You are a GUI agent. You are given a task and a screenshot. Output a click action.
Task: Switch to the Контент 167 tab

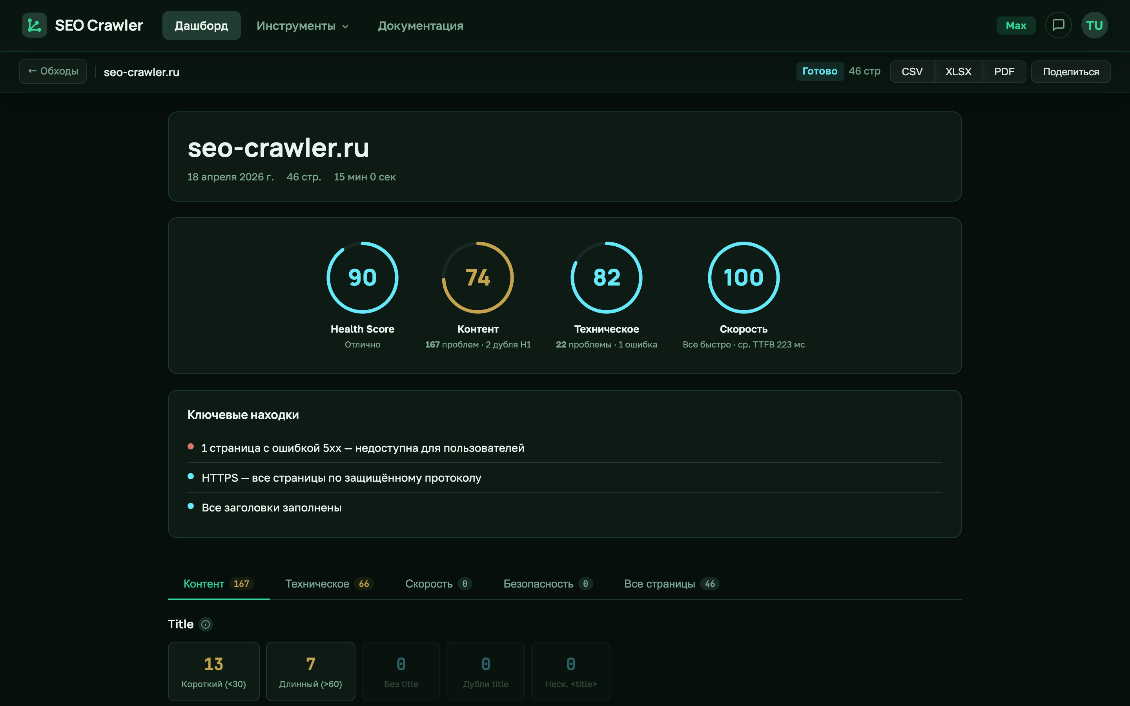click(x=219, y=584)
